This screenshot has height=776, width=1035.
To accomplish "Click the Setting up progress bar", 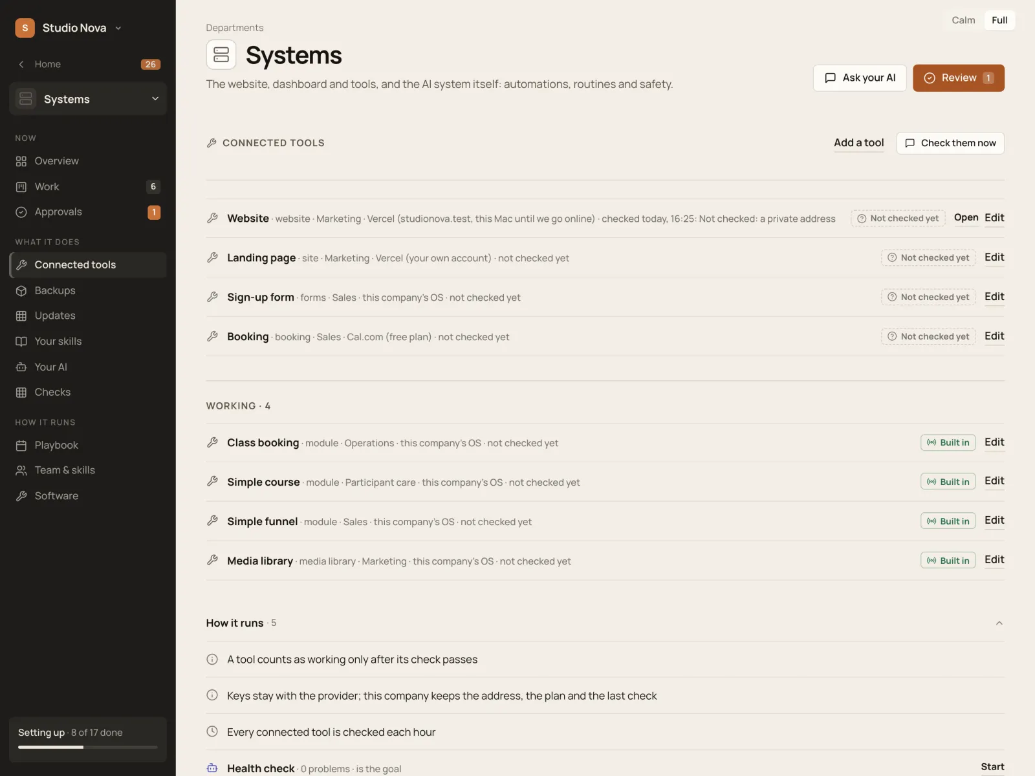I will pos(88,748).
